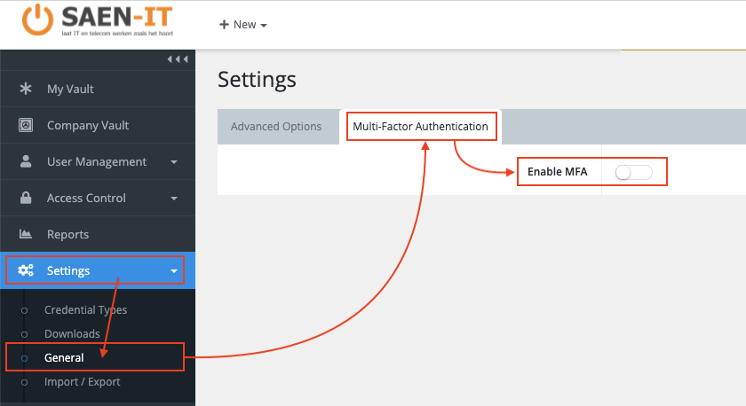Viewport: 746px width, 406px height.
Task: Expand User Management submenu arrow
Action: click(x=174, y=162)
